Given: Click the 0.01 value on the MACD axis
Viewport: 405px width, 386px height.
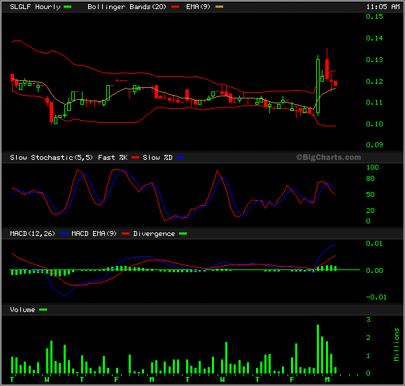Looking at the screenshot, I should pos(374,244).
